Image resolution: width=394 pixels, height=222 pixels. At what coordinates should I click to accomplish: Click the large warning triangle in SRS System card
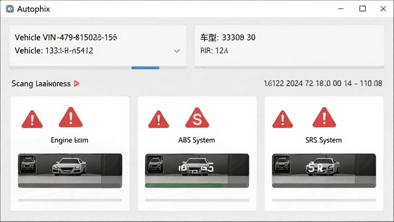pos(324,117)
